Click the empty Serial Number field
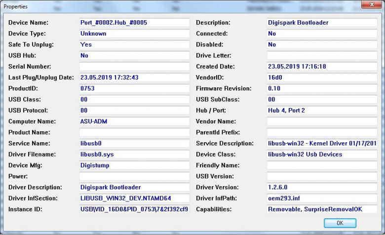The image size is (385, 235). 134,67
